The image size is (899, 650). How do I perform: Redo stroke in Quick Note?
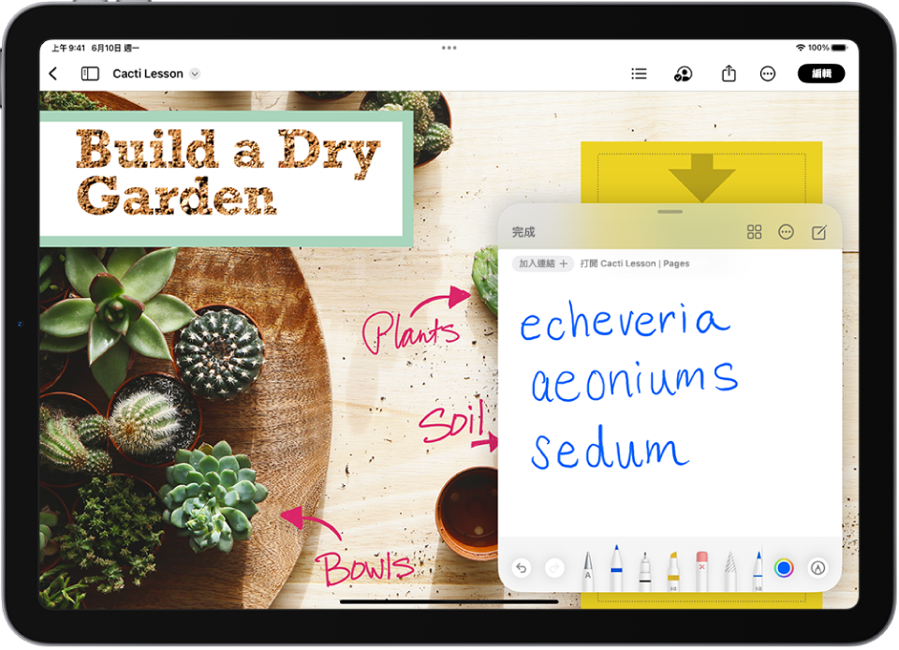(x=553, y=568)
